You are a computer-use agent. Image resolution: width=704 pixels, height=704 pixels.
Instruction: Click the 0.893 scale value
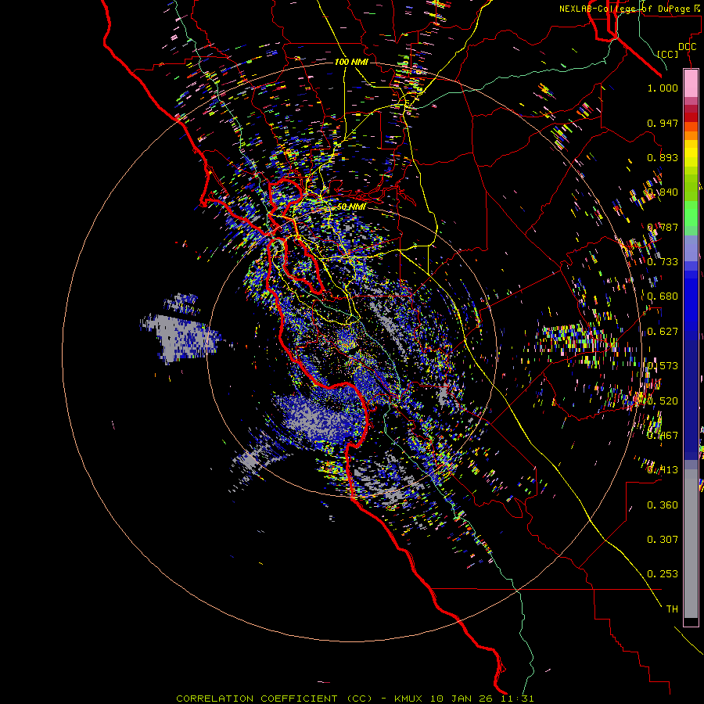tap(663, 157)
